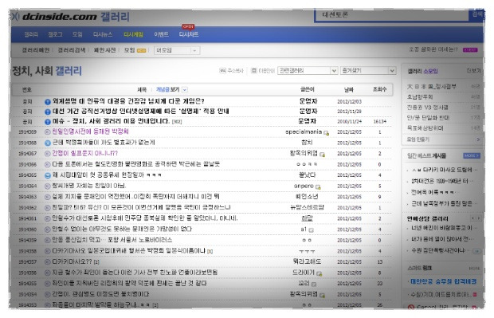Click the post icon of row 1914360
Viewport: 494px width, 318px height.
48,230
